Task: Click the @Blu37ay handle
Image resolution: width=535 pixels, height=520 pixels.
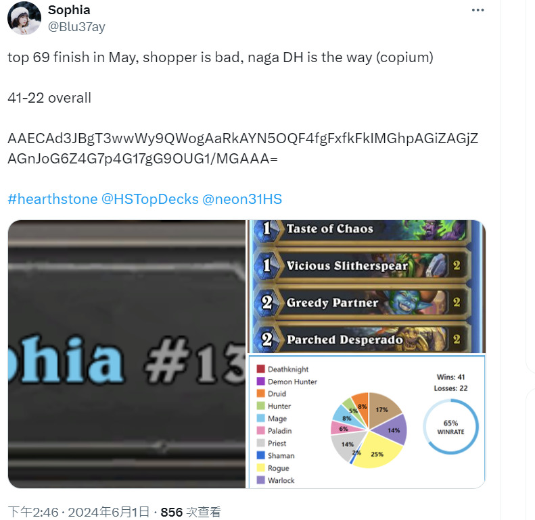Action: [76, 26]
